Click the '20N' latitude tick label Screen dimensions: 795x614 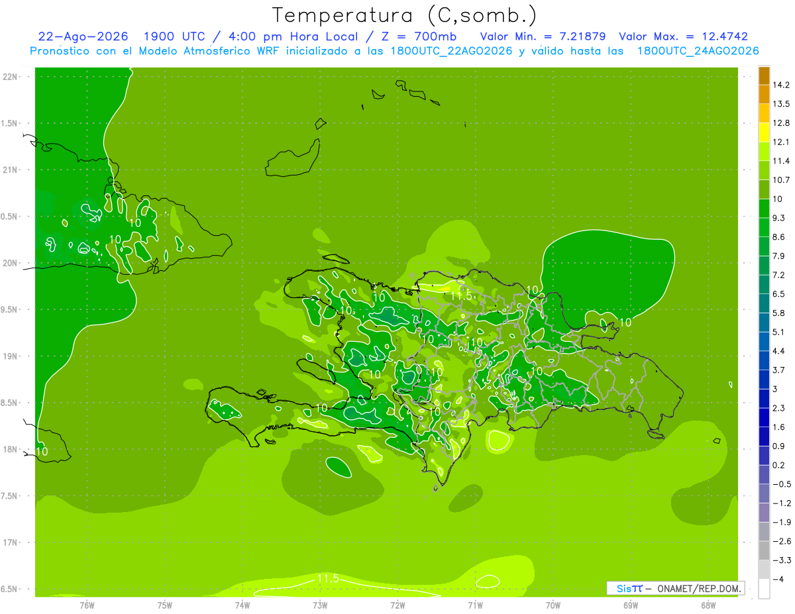pos(10,263)
